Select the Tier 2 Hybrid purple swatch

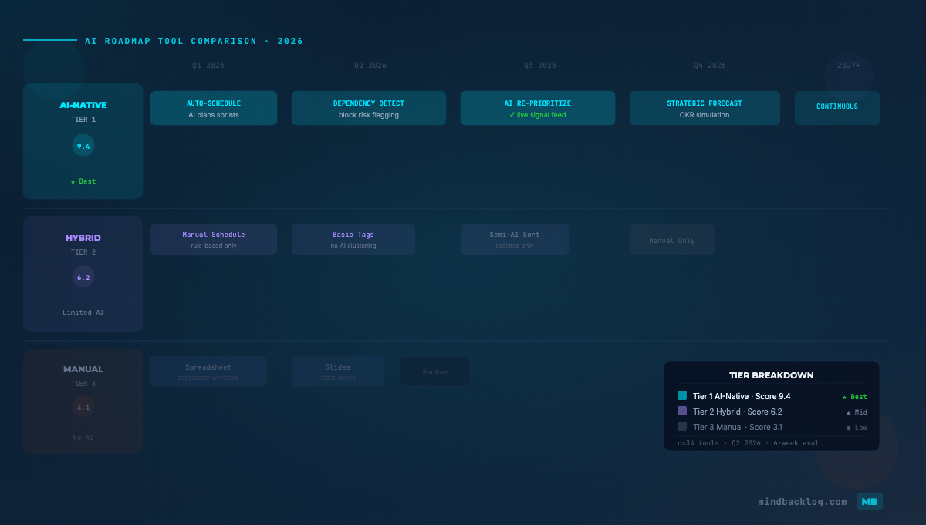(x=682, y=411)
